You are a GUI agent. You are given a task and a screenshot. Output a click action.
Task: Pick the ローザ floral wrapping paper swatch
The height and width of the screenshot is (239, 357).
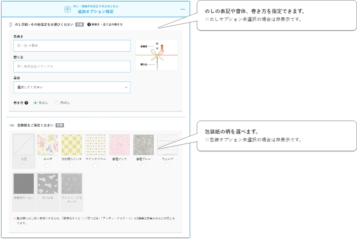[x=48, y=145]
